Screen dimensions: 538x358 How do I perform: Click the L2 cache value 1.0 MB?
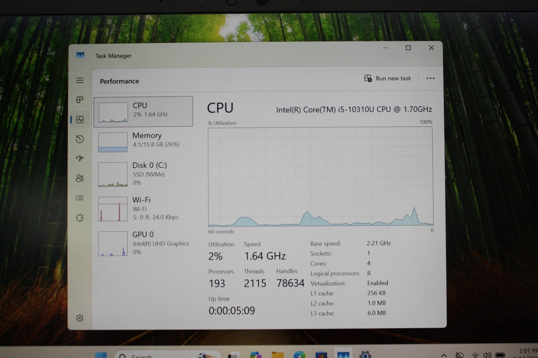coord(376,303)
